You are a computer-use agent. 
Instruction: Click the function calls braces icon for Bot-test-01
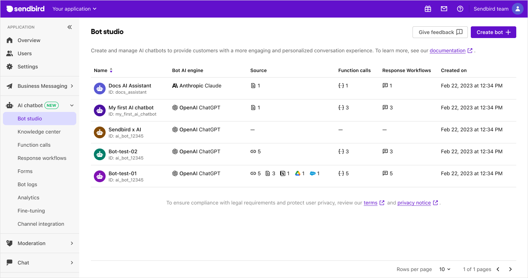[341, 173]
